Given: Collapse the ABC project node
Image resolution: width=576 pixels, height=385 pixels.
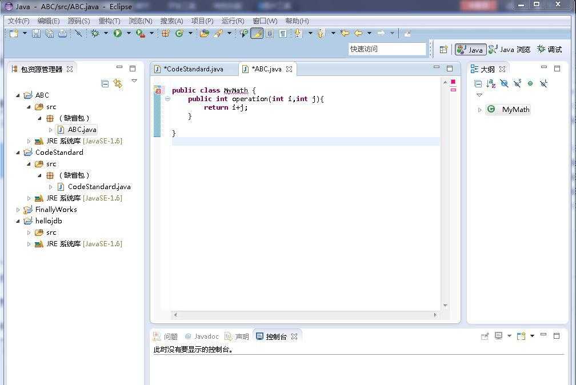Looking at the screenshot, I should 18,95.
